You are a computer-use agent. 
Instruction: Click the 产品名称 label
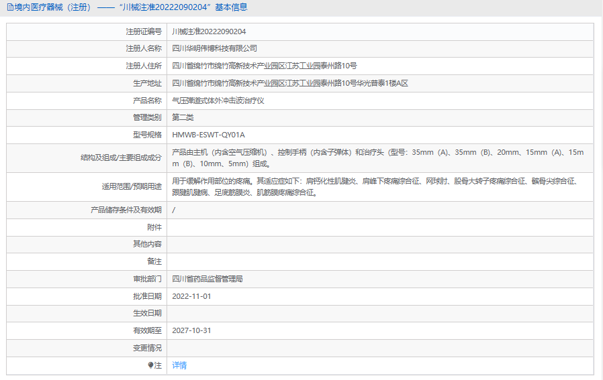[x=147, y=101]
